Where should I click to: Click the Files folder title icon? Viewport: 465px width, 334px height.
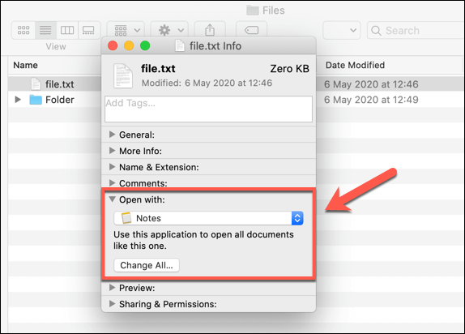(253, 11)
